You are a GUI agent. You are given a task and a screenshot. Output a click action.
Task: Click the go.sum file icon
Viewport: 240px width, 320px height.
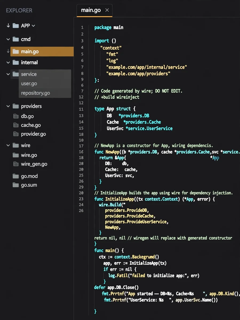coord(16,185)
